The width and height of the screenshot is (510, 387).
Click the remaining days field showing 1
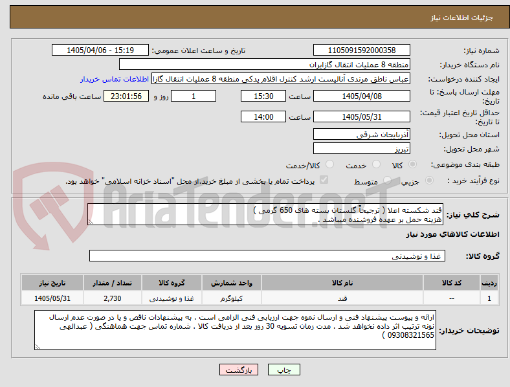(x=194, y=96)
